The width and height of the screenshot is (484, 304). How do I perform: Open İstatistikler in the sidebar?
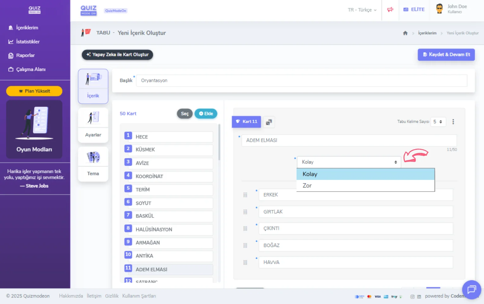tap(28, 42)
